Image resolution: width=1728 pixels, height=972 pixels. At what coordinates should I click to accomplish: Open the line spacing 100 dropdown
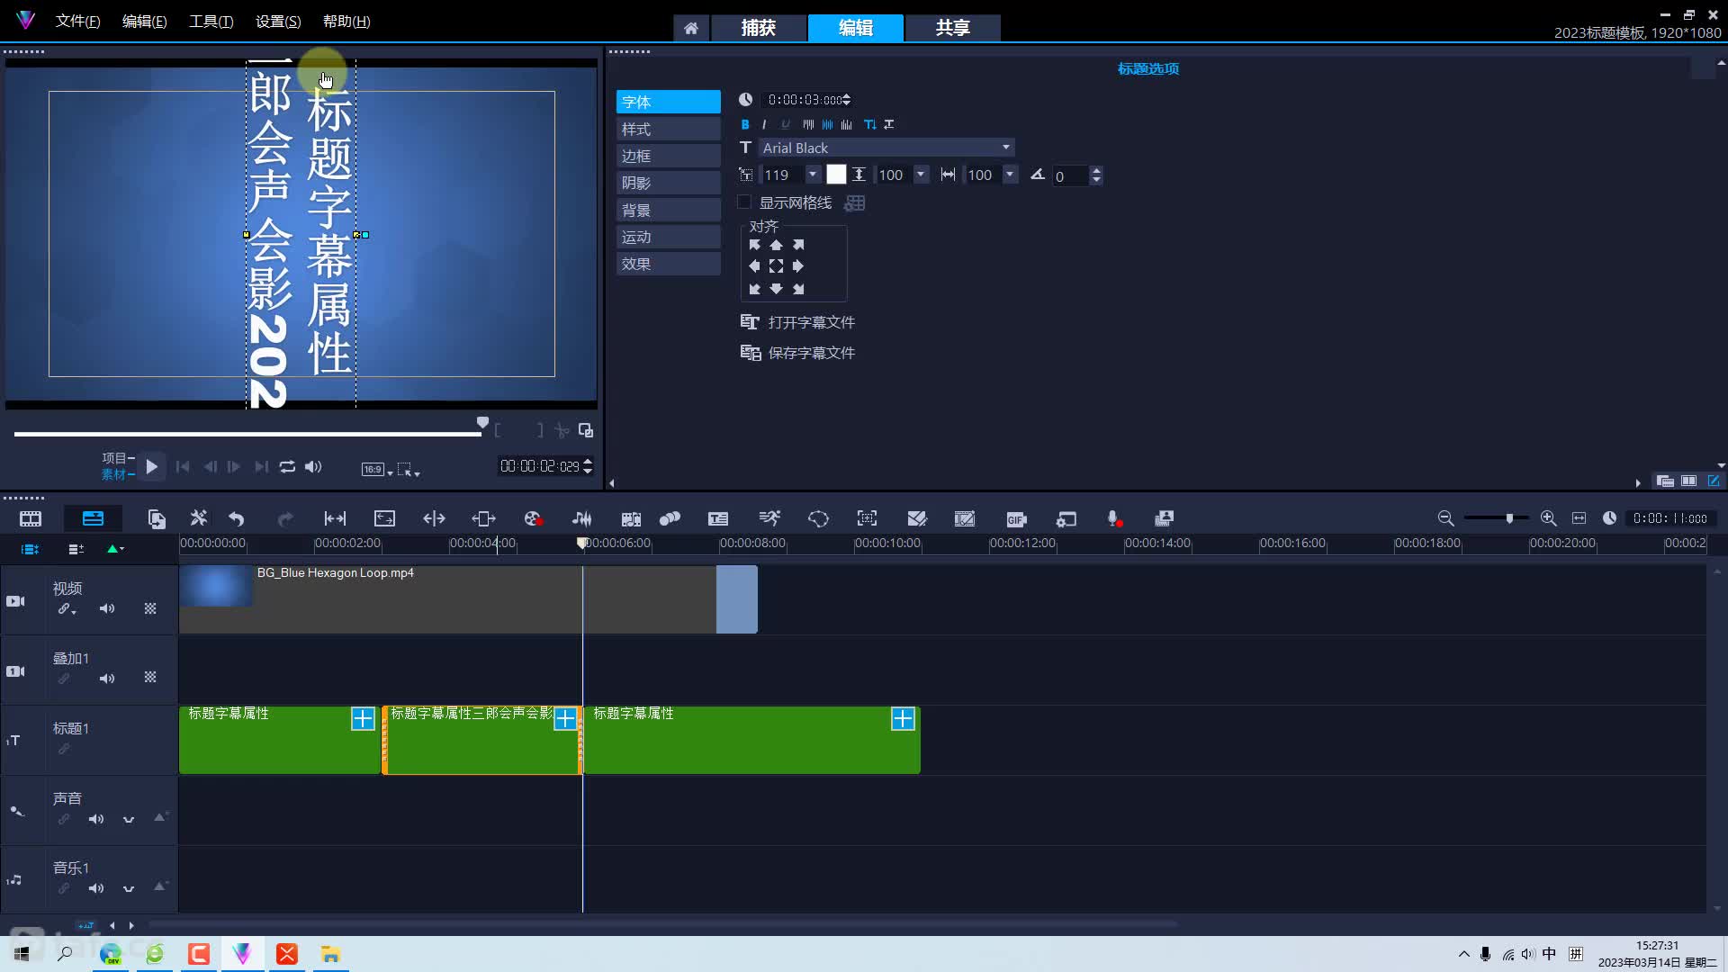921,175
